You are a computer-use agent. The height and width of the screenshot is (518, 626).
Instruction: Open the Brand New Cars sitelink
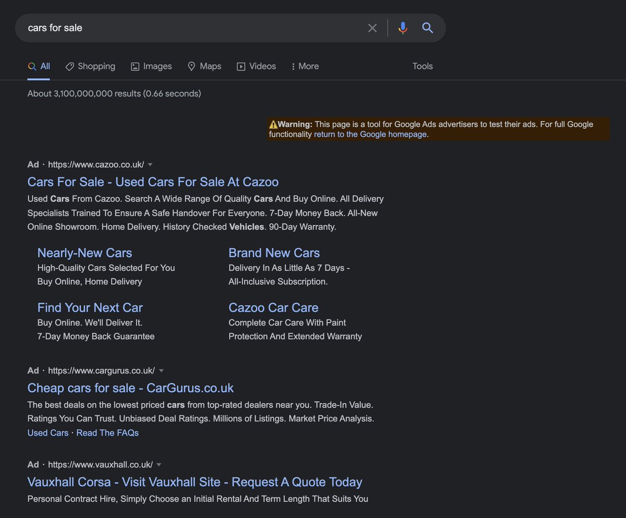point(274,253)
